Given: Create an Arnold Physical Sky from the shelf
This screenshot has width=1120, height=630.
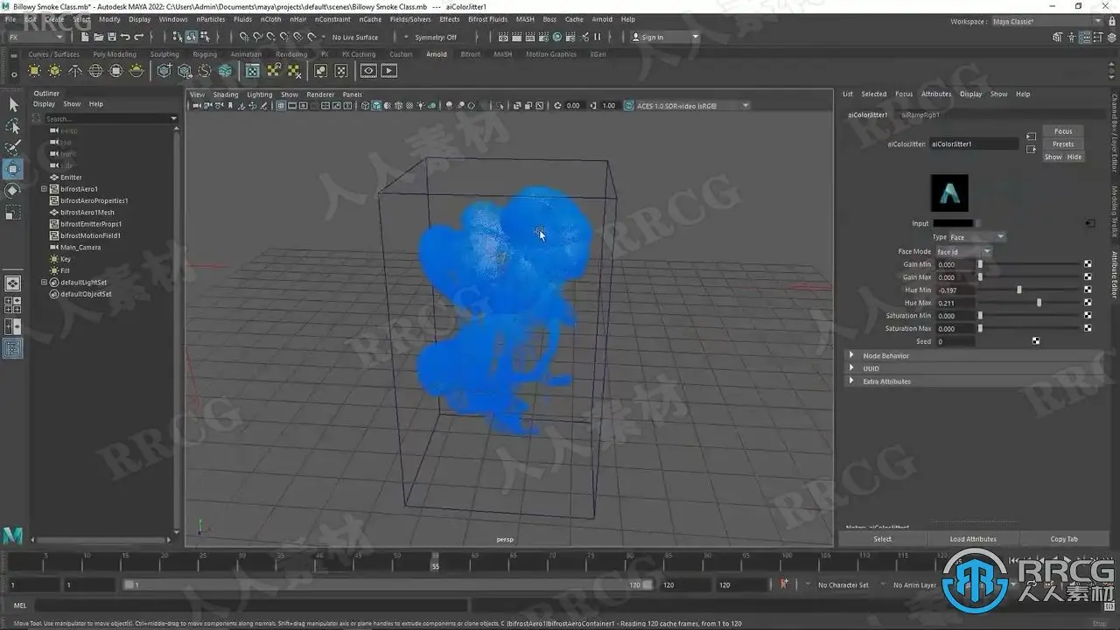Looking at the screenshot, I should coord(136,71).
